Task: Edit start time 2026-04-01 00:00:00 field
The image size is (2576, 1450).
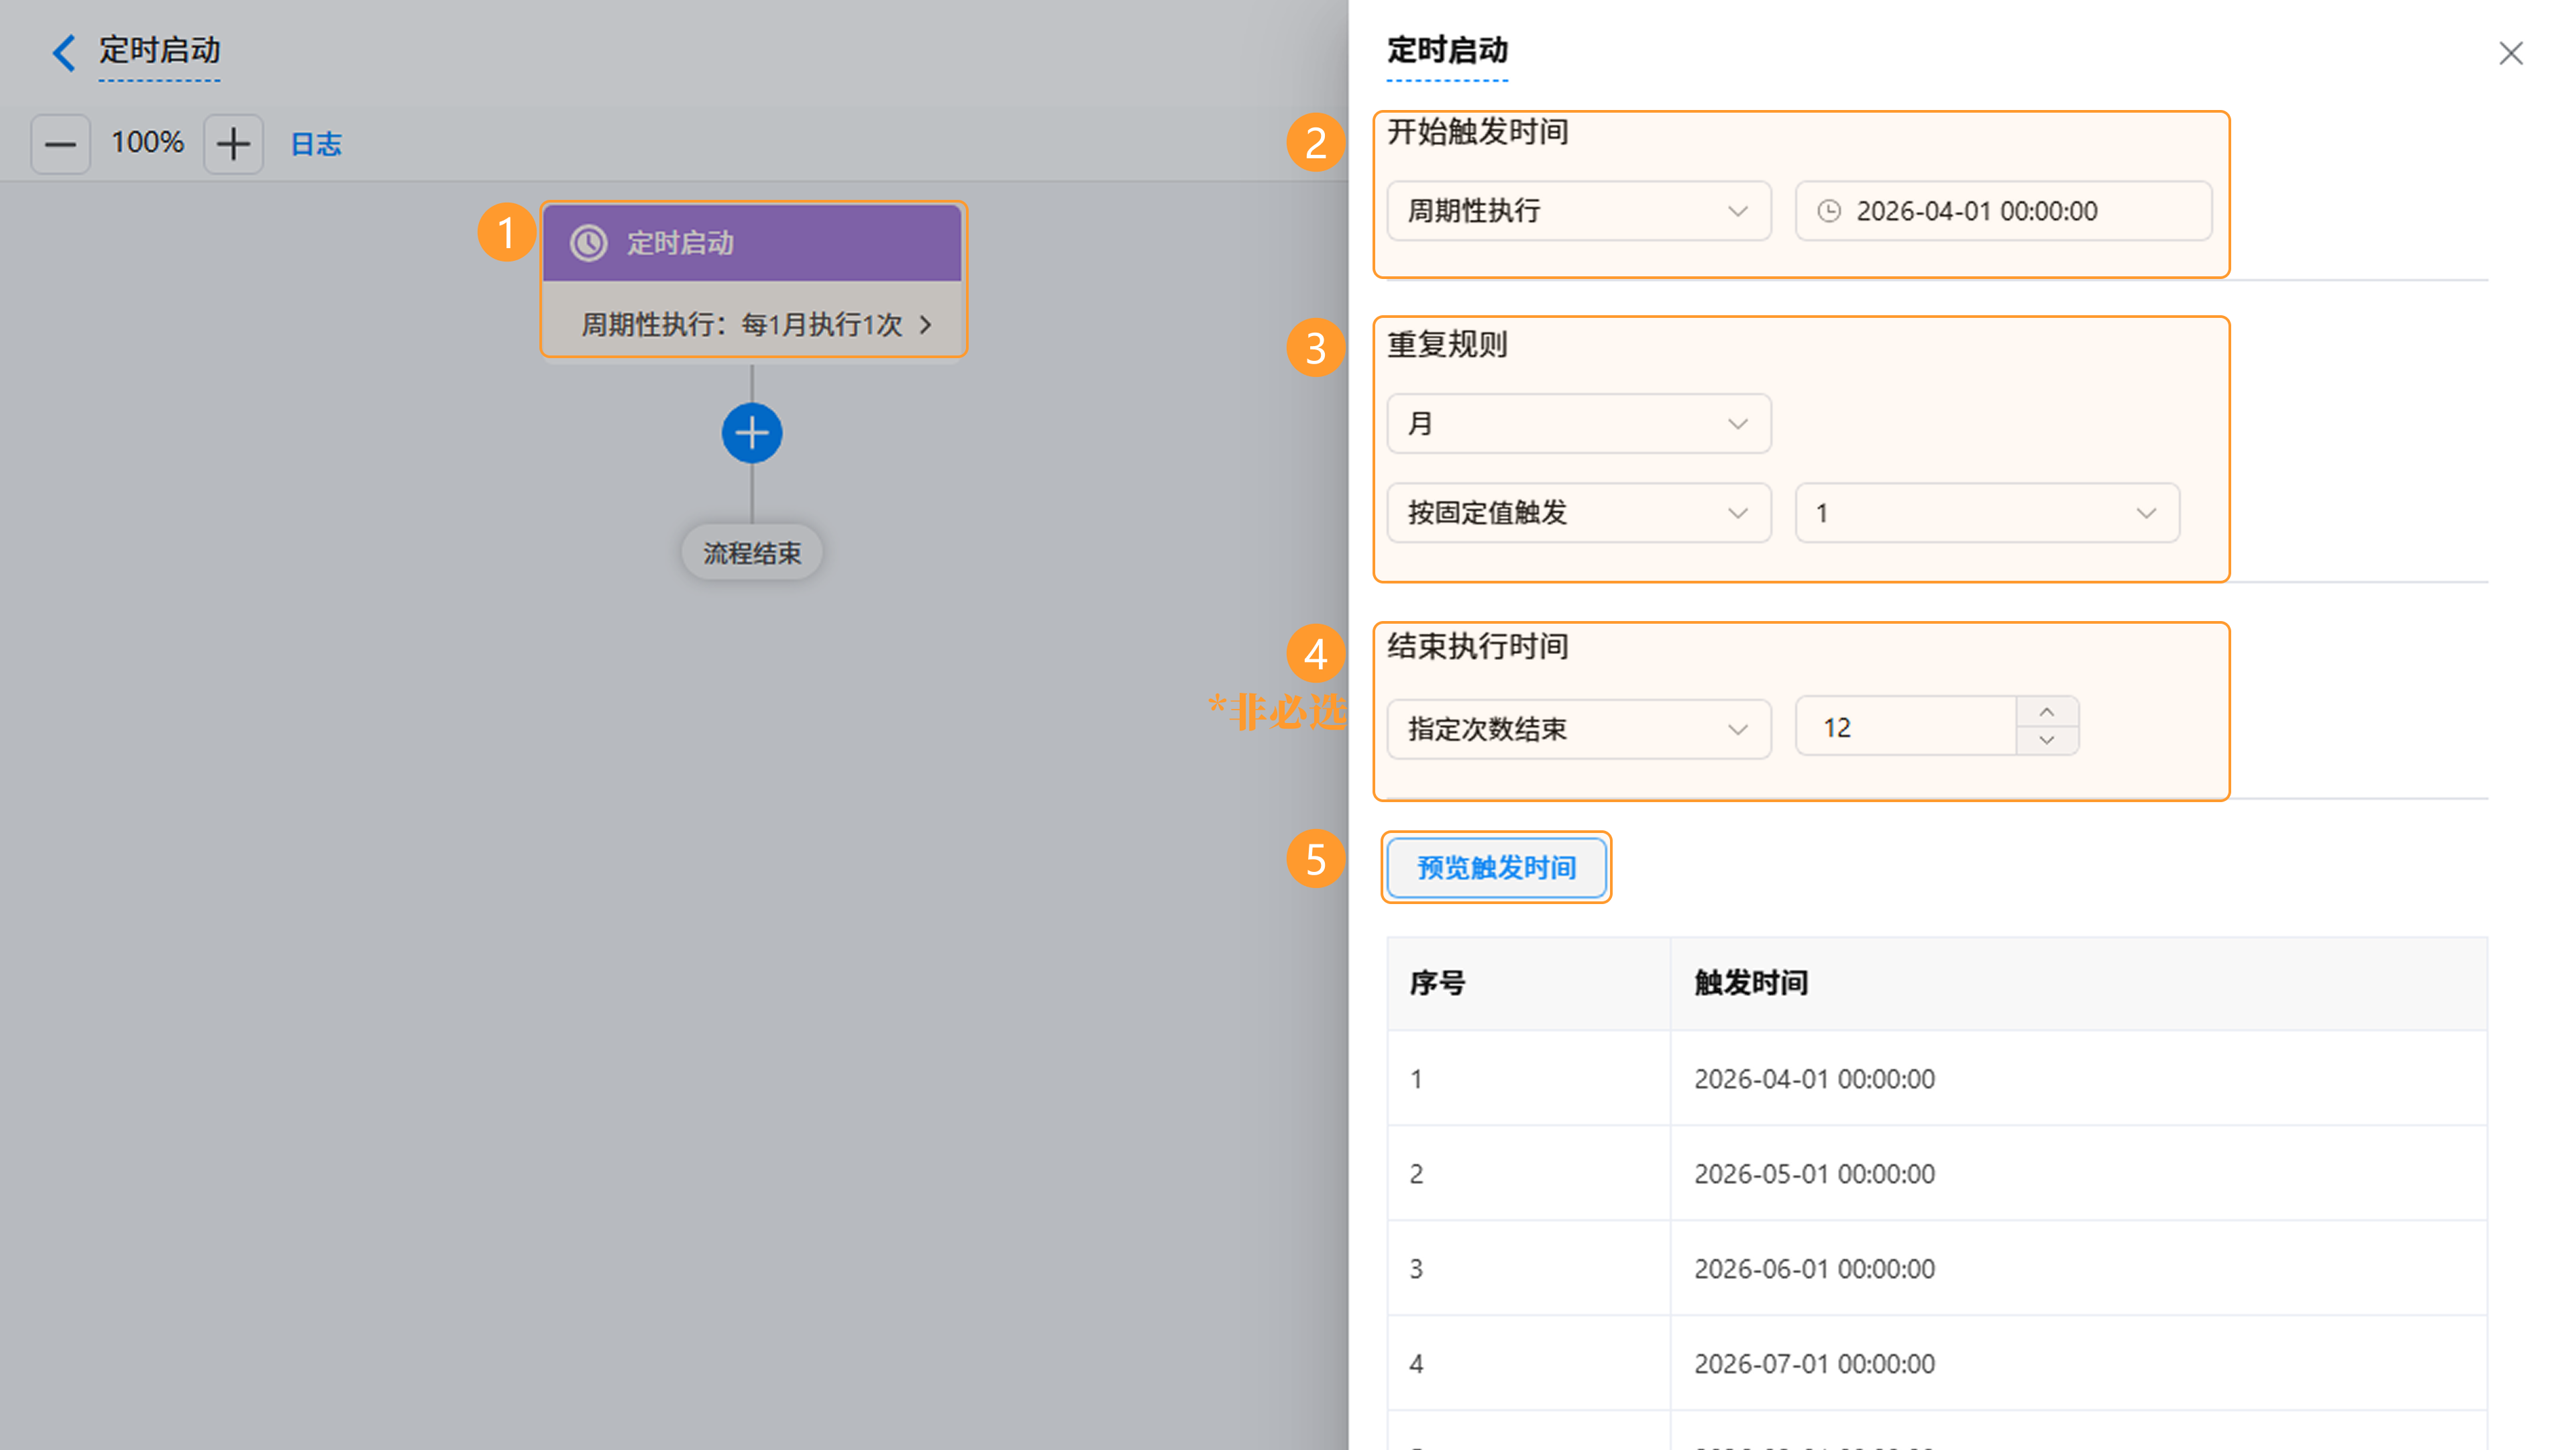Action: coord(2003,211)
